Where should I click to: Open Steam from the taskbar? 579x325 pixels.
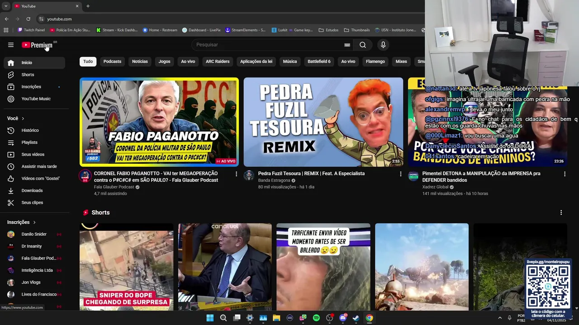pos(356,318)
